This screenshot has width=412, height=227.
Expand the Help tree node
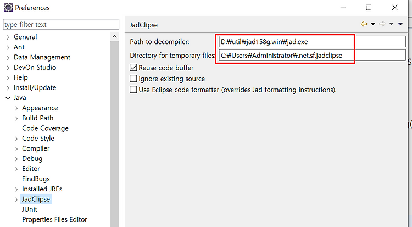(8, 77)
